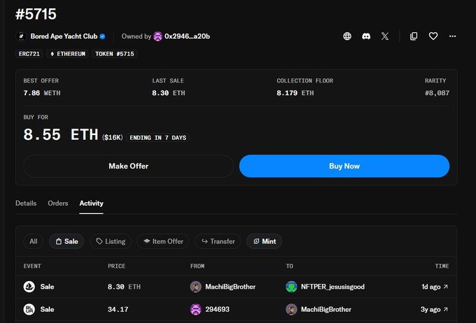The width and height of the screenshot is (476, 323).
Task: Click the owner avatar next to 0x2946...a20b
Action: 158,36
